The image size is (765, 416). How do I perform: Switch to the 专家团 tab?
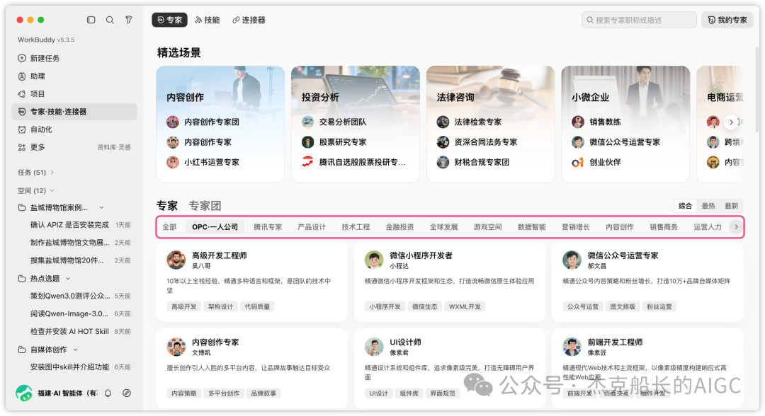pyautogui.click(x=205, y=206)
